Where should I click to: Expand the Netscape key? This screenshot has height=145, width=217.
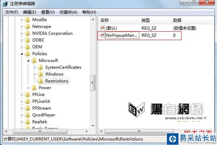tap(22, 26)
